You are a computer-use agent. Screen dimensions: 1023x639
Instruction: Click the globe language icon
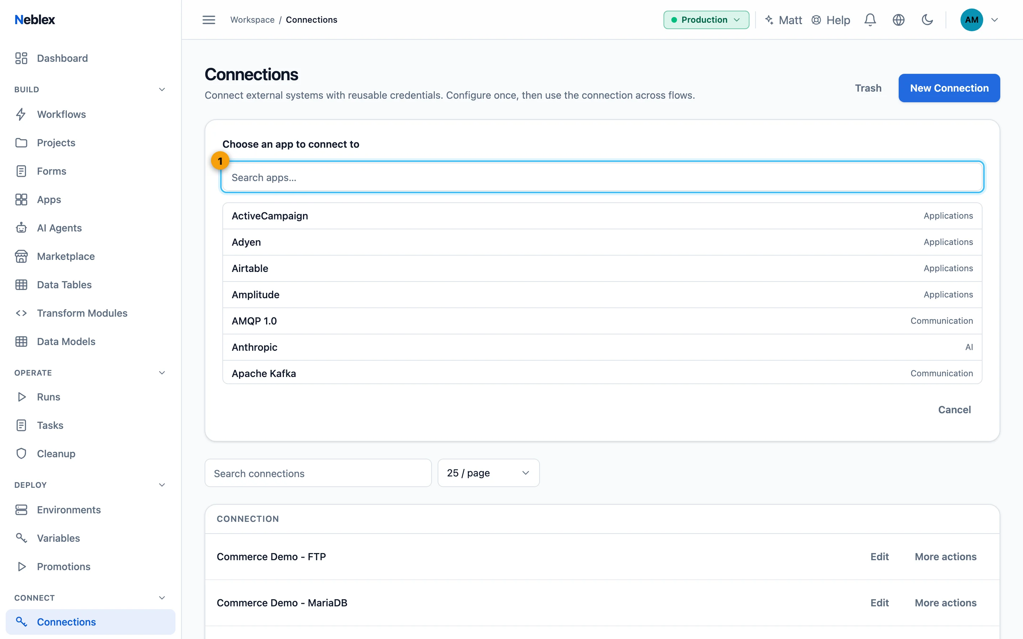pyautogui.click(x=898, y=20)
